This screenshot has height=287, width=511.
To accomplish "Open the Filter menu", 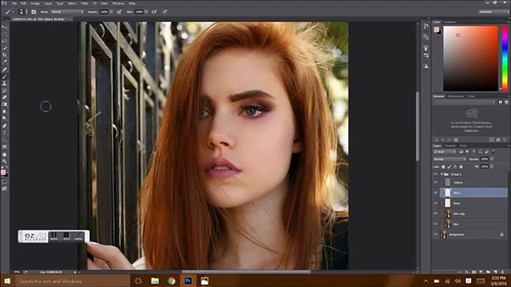I will [x=85, y=3].
